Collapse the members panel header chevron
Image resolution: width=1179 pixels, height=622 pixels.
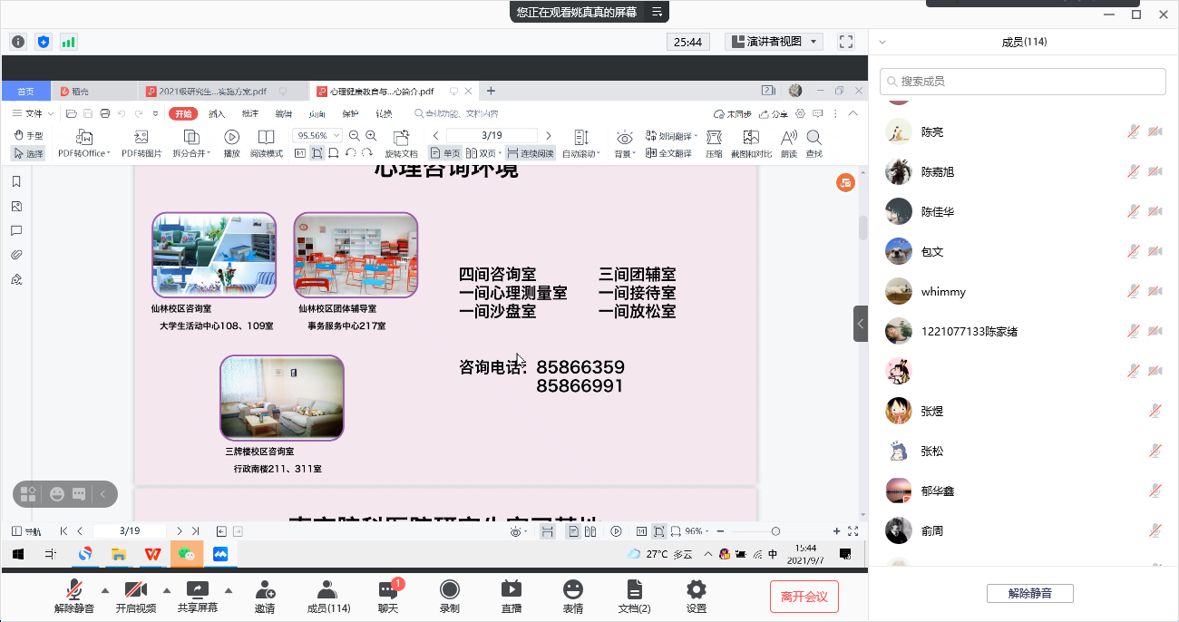click(882, 42)
